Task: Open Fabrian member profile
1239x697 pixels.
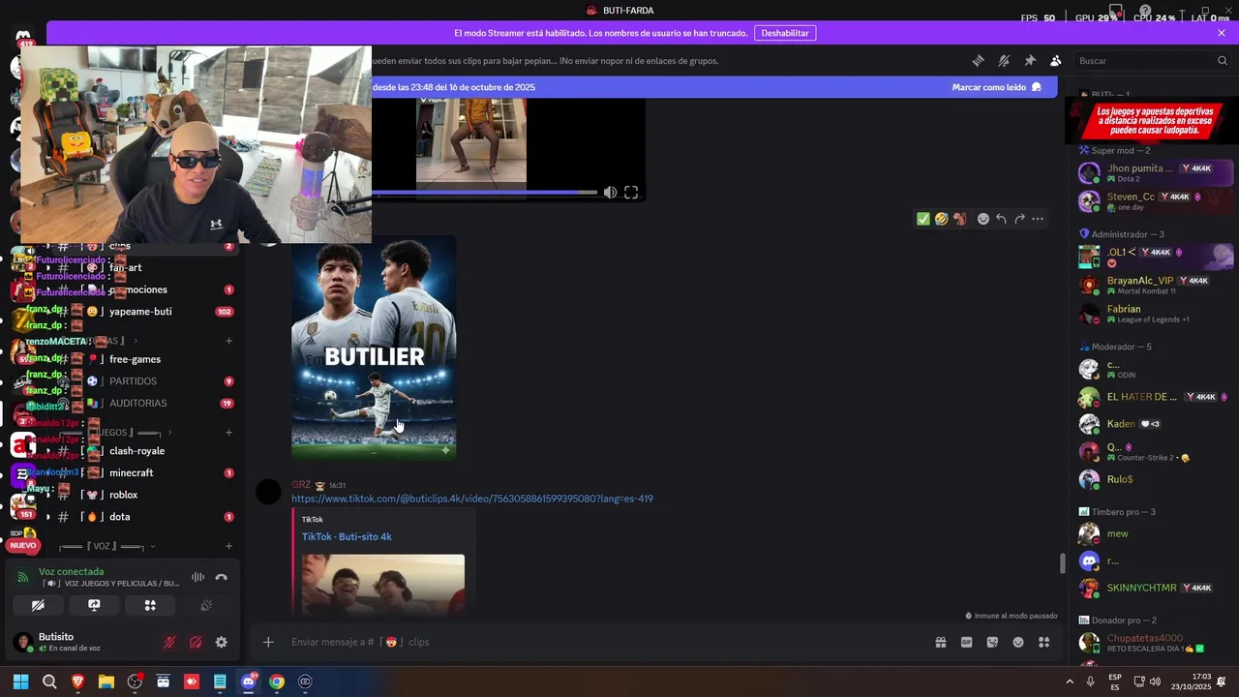Action: pyautogui.click(x=1156, y=314)
